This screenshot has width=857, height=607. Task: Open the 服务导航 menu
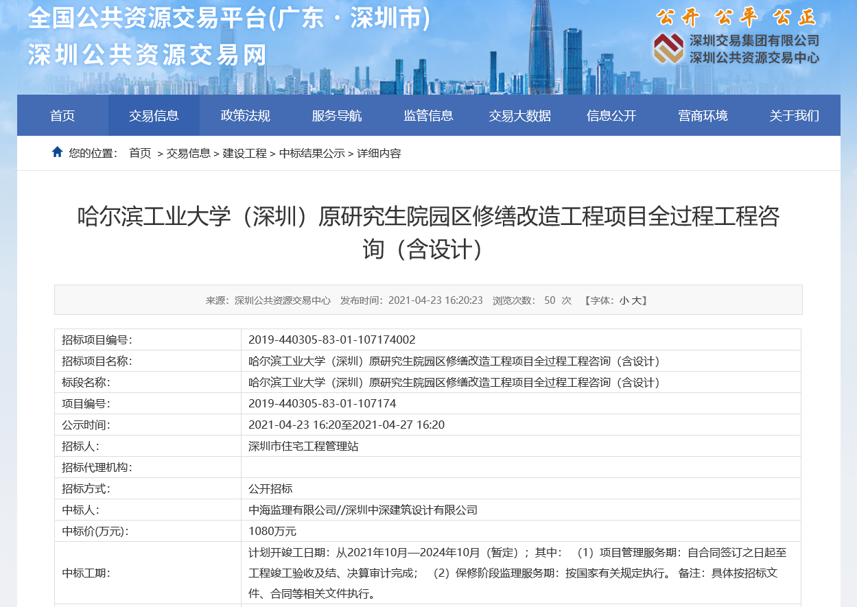[x=336, y=116]
